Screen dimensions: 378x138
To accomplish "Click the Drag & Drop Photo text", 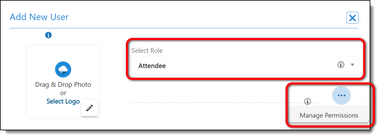I will point(63,85).
